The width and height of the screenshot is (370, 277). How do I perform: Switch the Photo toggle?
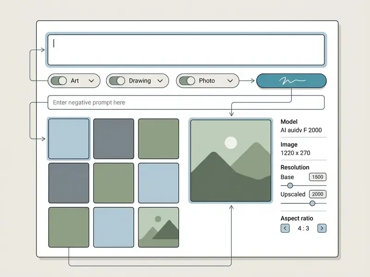click(187, 81)
